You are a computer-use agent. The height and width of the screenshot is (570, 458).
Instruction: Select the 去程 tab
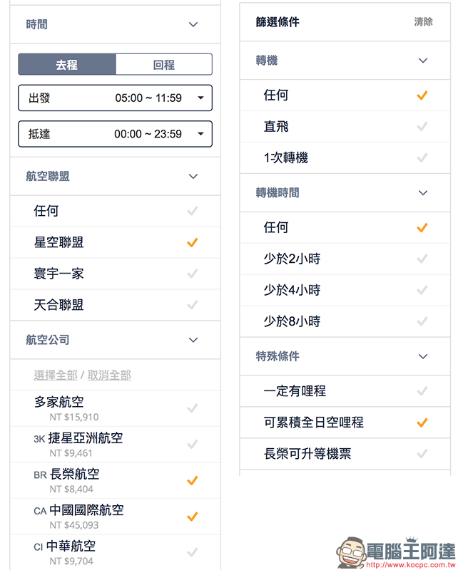pos(67,65)
